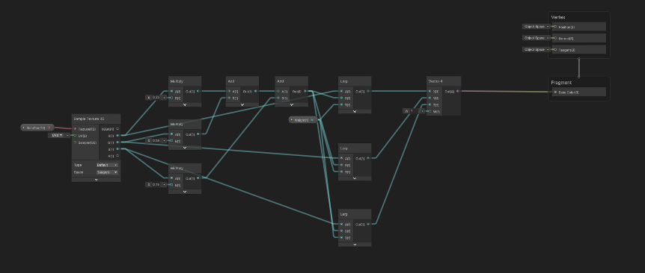Open the Type dropdown showing Default

pyautogui.click(x=107, y=165)
